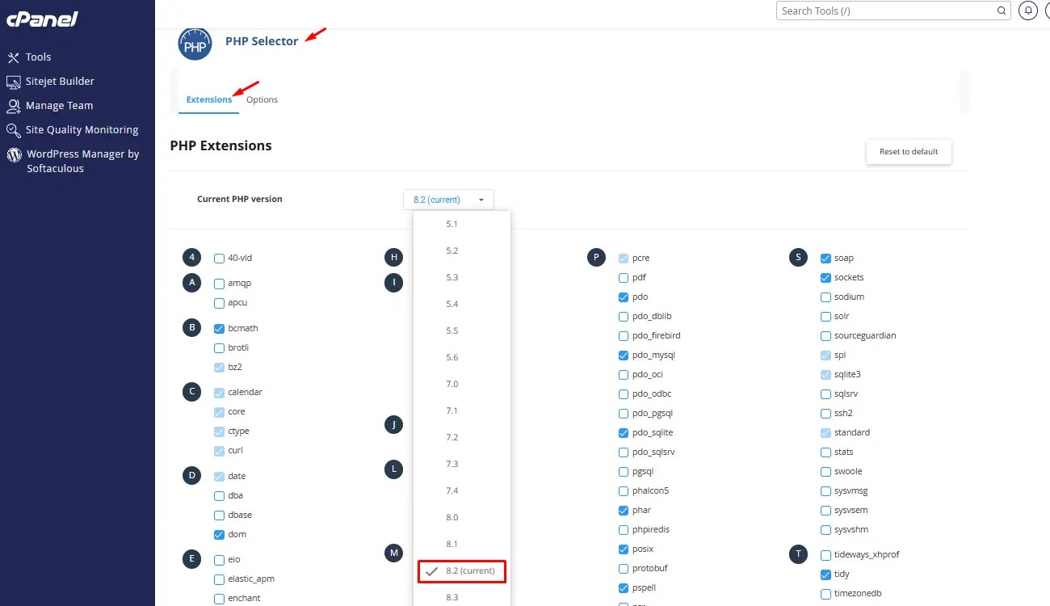Open Site Quality Monitoring
Image resolution: width=1050 pixels, height=606 pixels.
[x=72, y=130]
